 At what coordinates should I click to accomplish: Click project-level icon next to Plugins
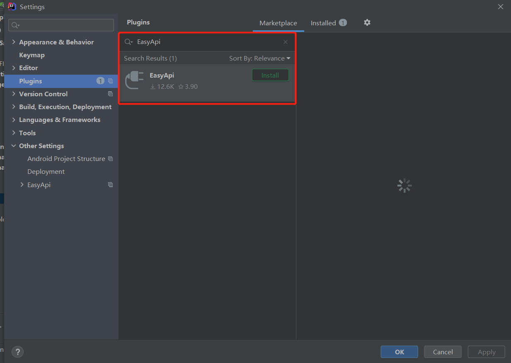pos(110,81)
